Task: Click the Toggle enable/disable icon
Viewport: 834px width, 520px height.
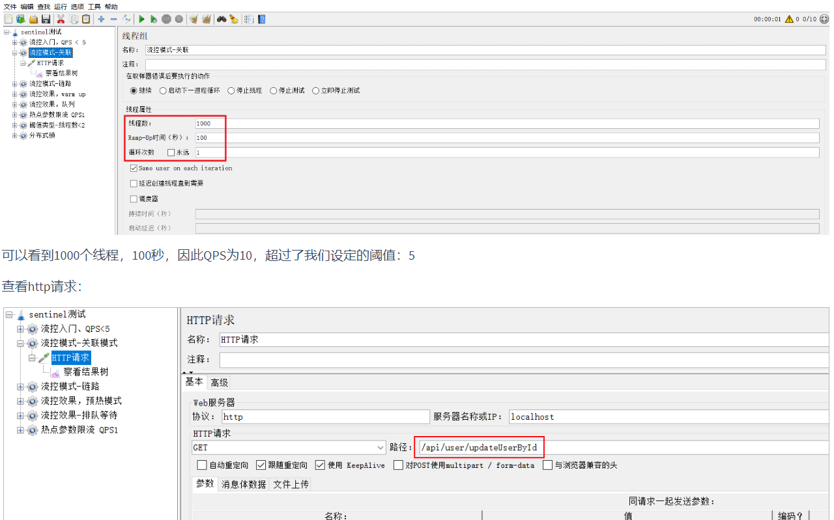Action: [126, 19]
